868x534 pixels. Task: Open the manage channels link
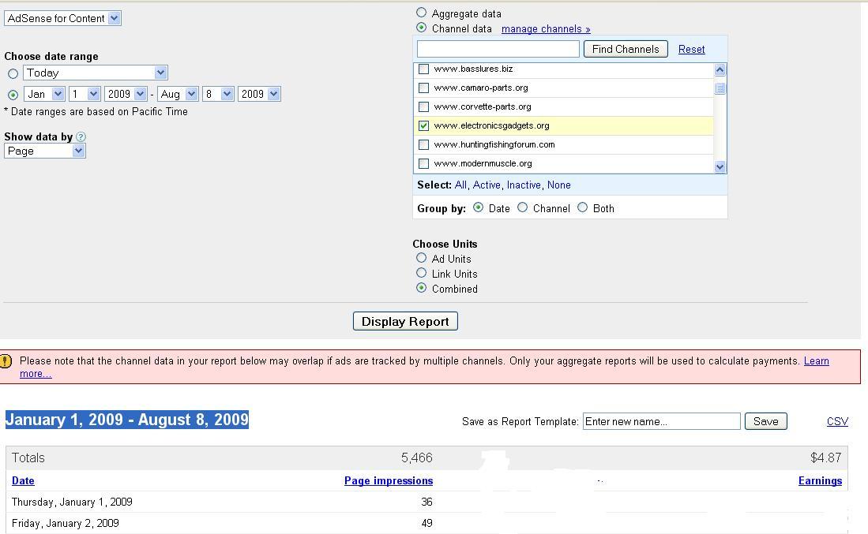546,29
